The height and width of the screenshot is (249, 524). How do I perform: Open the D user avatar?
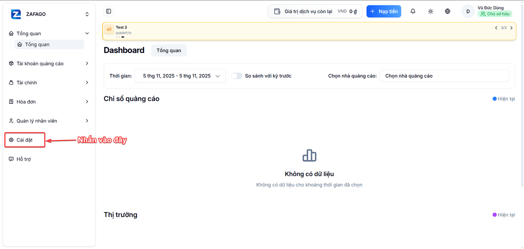(468, 11)
